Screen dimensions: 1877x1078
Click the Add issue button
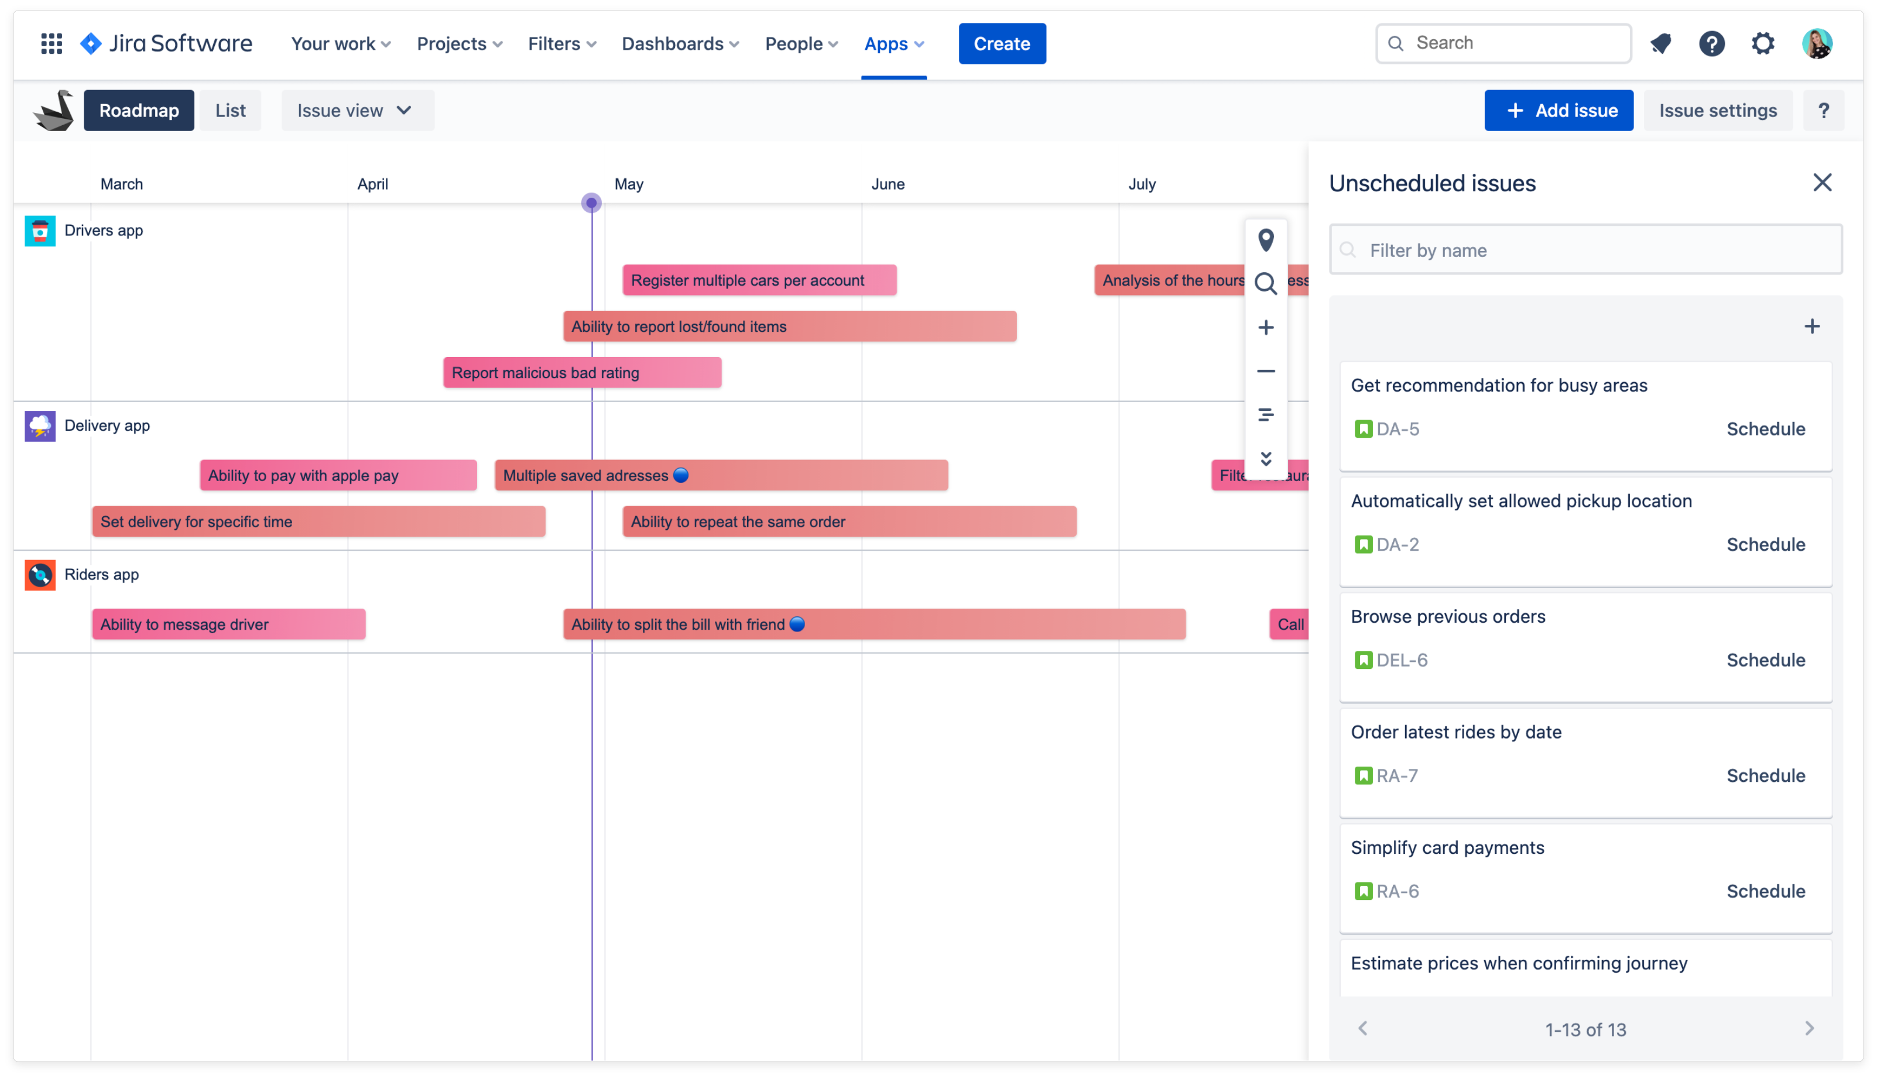coord(1558,111)
